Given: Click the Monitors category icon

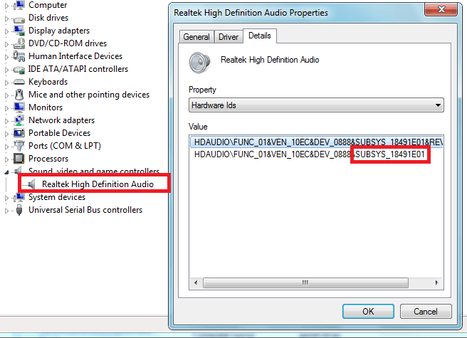Looking at the screenshot, I should point(19,107).
